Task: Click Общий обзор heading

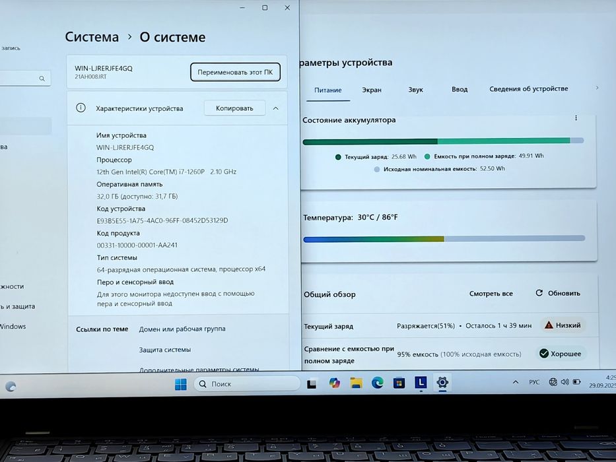Action: tap(329, 294)
